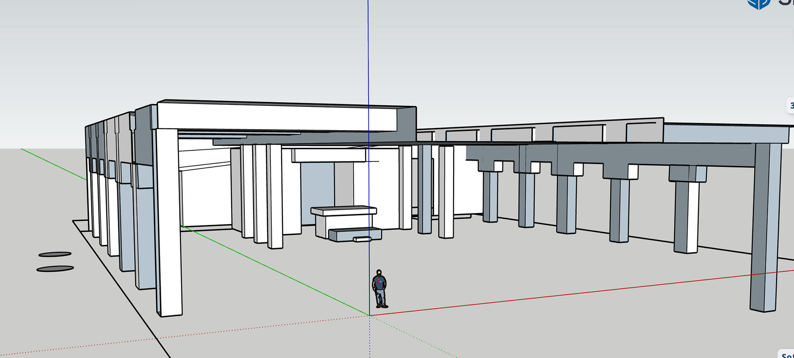794x358 pixels.
Task: Select the tall gray column at far right
Action: tap(765, 227)
